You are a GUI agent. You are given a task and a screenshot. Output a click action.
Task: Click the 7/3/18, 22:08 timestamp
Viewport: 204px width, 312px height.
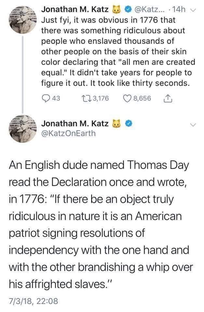pyautogui.click(x=33, y=301)
